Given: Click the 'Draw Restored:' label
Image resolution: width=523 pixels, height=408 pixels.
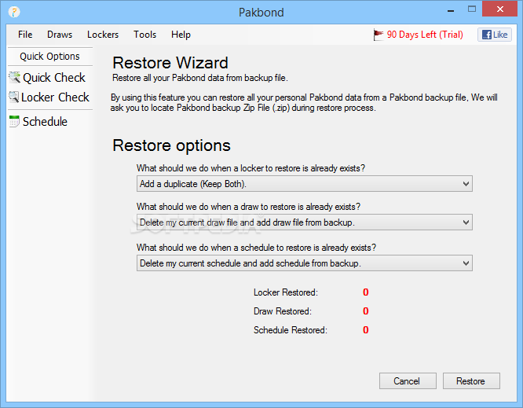Looking at the screenshot, I should tap(282, 311).
